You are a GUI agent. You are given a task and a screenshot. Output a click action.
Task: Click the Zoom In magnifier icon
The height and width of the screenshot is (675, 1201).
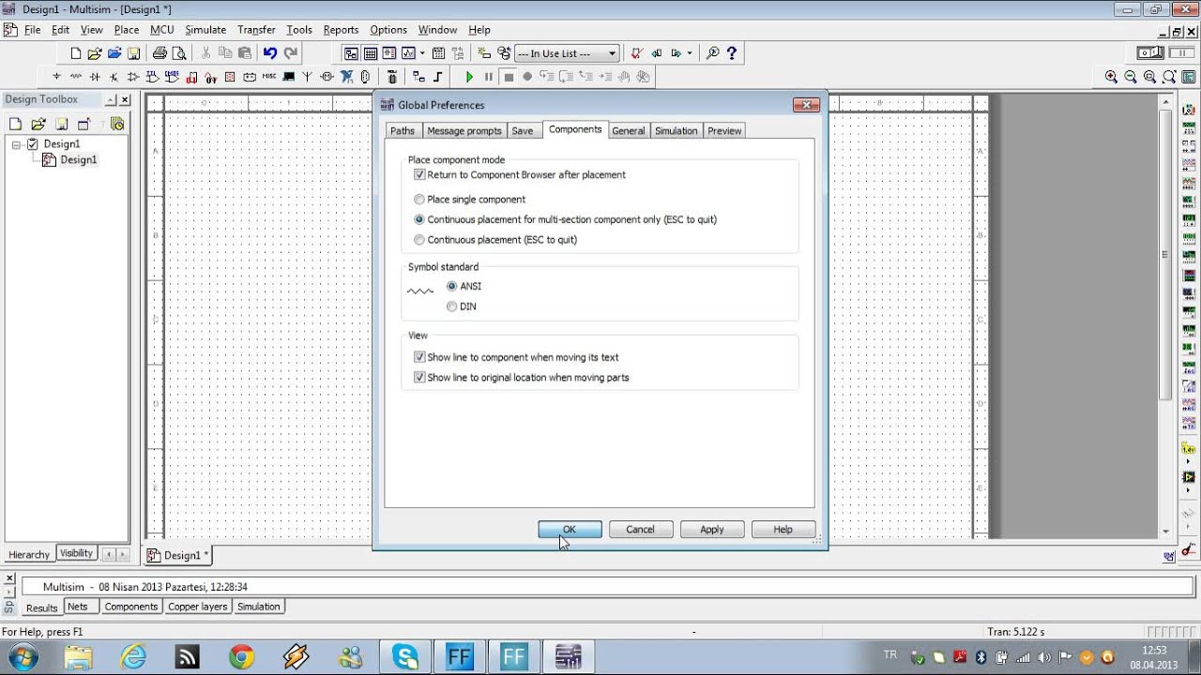pyautogui.click(x=1111, y=77)
